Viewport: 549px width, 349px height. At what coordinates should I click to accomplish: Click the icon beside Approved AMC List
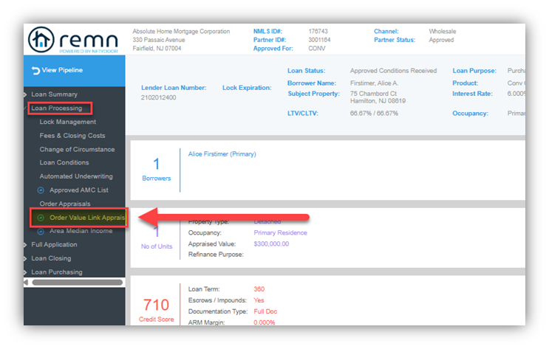tap(41, 190)
